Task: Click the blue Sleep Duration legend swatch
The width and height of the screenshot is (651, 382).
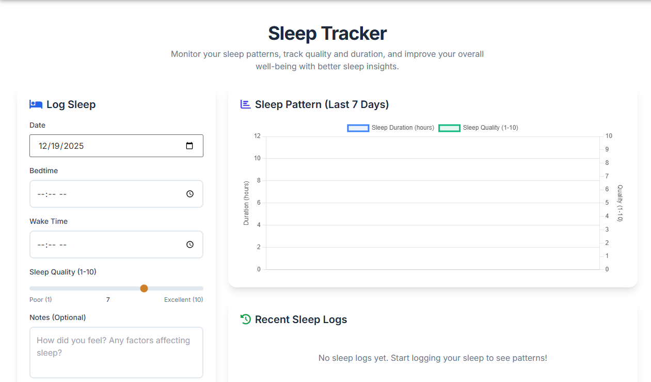Action: point(358,128)
